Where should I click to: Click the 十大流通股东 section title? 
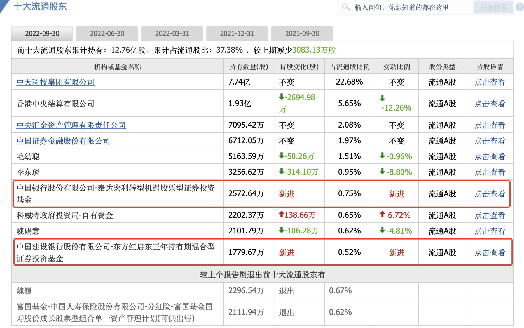click(x=40, y=6)
